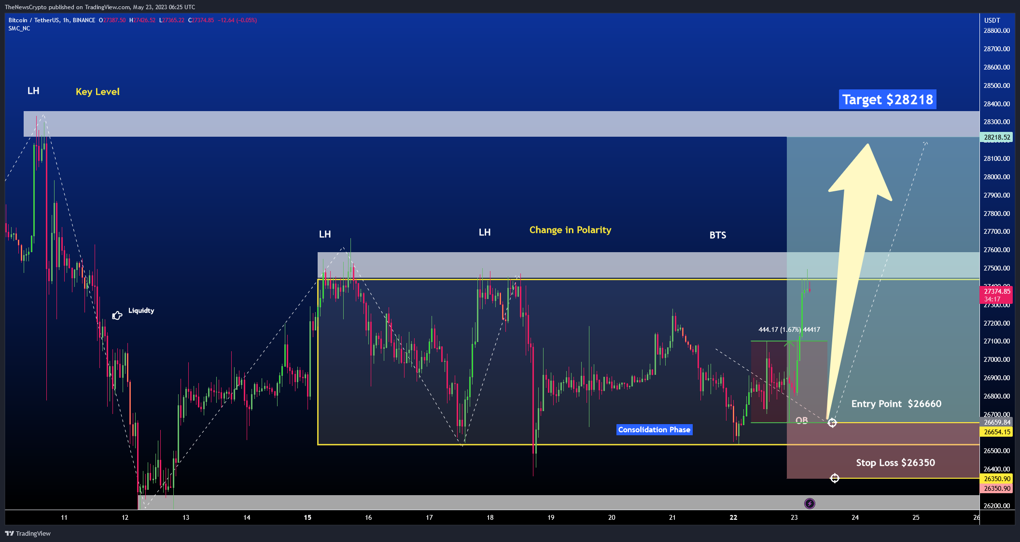Click the O27387.50 open value
Viewport: 1020px width, 542px height.
[112, 20]
